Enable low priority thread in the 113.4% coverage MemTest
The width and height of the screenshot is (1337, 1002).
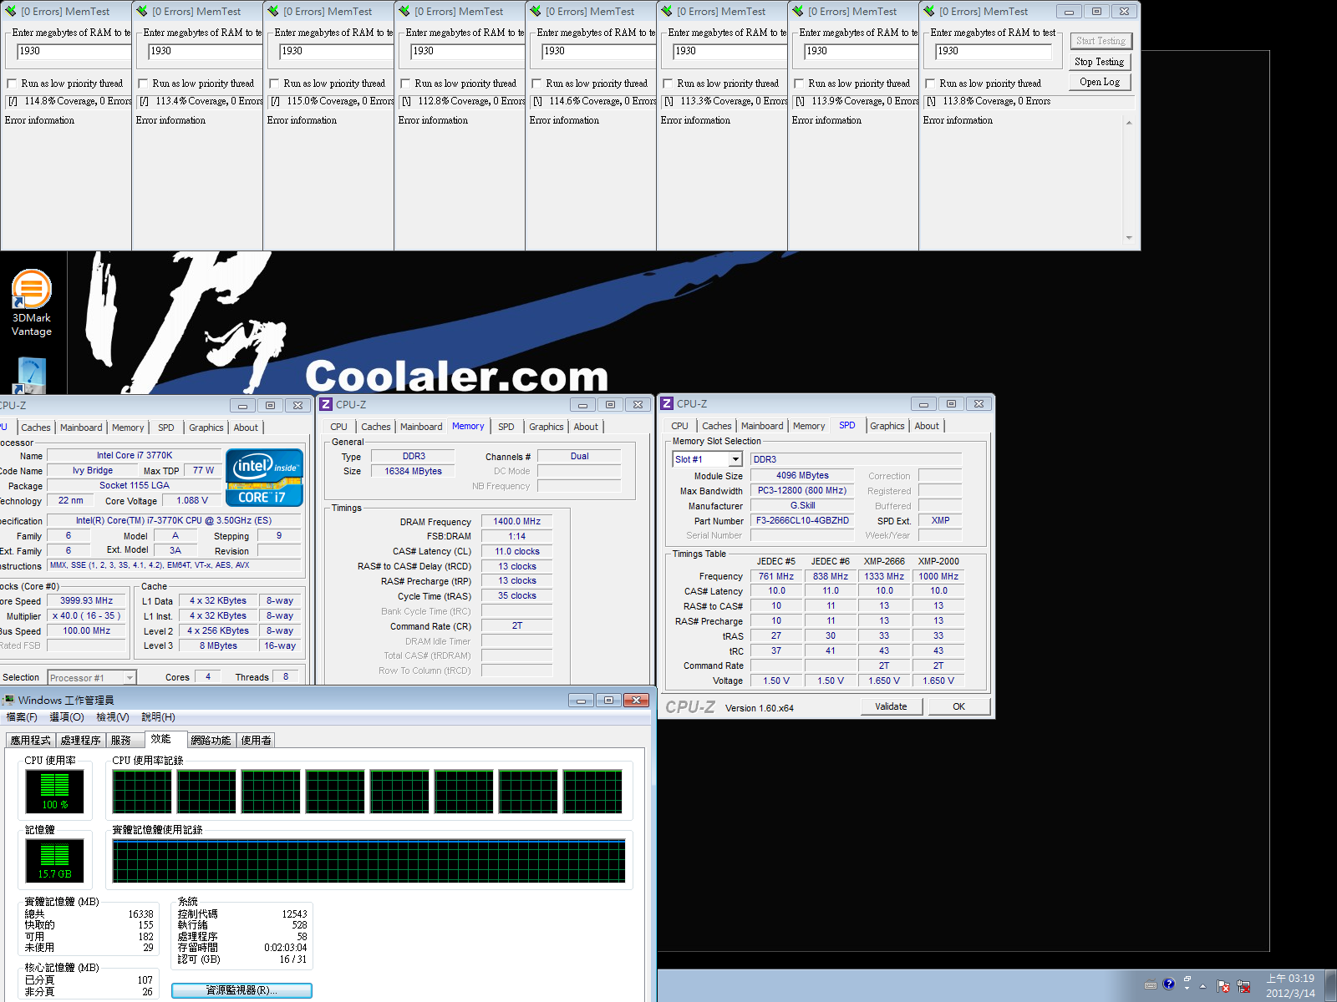point(143,83)
